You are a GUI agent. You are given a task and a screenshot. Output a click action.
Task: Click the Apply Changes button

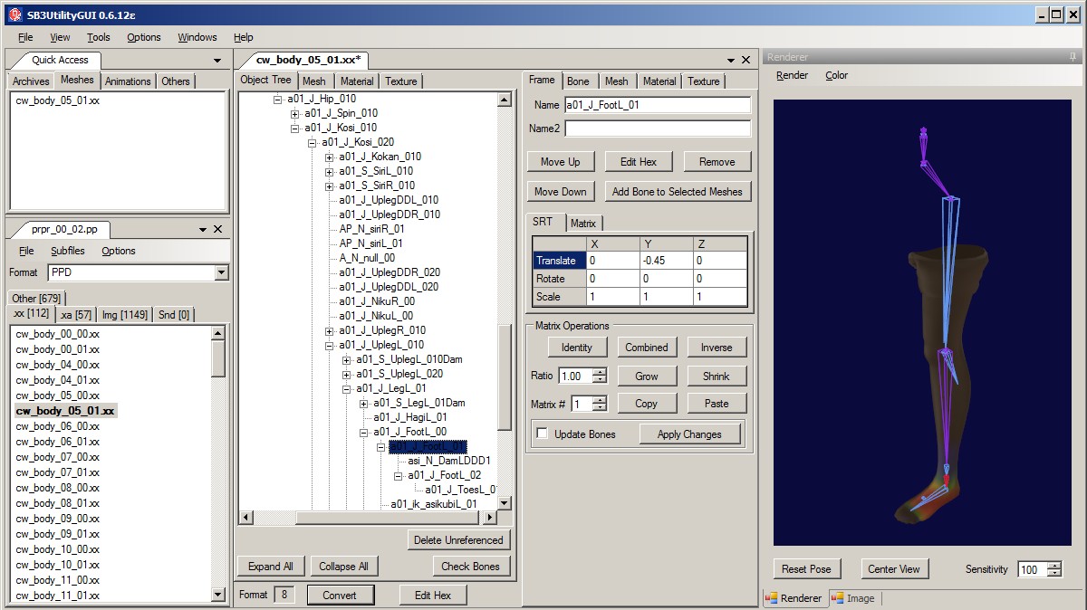click(688, 434)
